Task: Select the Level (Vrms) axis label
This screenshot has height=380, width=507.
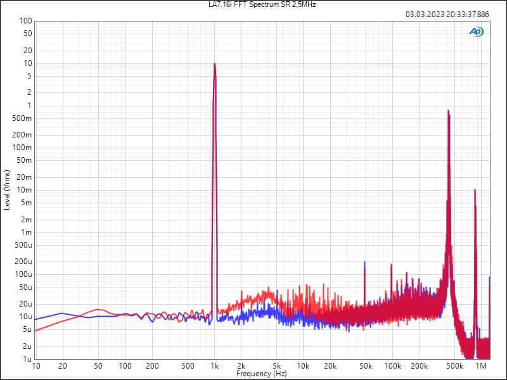Action: tap(6, 190)
